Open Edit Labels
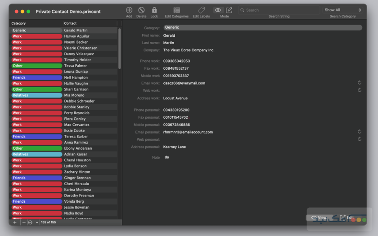Screen dimensions: 378x236 (201, 10)
